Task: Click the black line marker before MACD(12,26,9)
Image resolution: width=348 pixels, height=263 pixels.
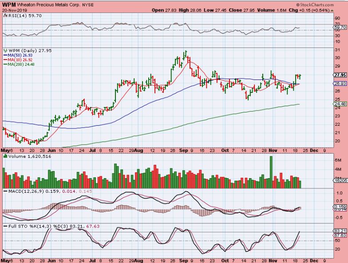Action: (5, 191)
